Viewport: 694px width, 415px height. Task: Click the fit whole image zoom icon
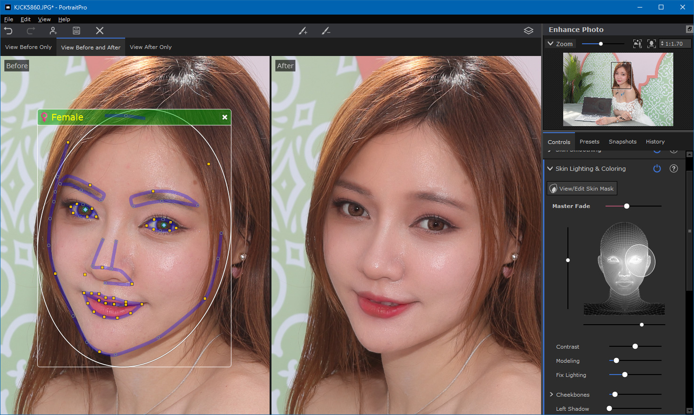[638, 44]
